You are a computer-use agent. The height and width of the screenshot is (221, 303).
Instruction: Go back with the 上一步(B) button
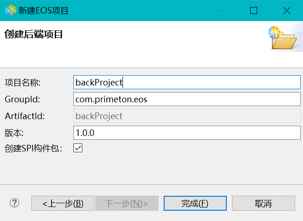(x=63, y=203)
